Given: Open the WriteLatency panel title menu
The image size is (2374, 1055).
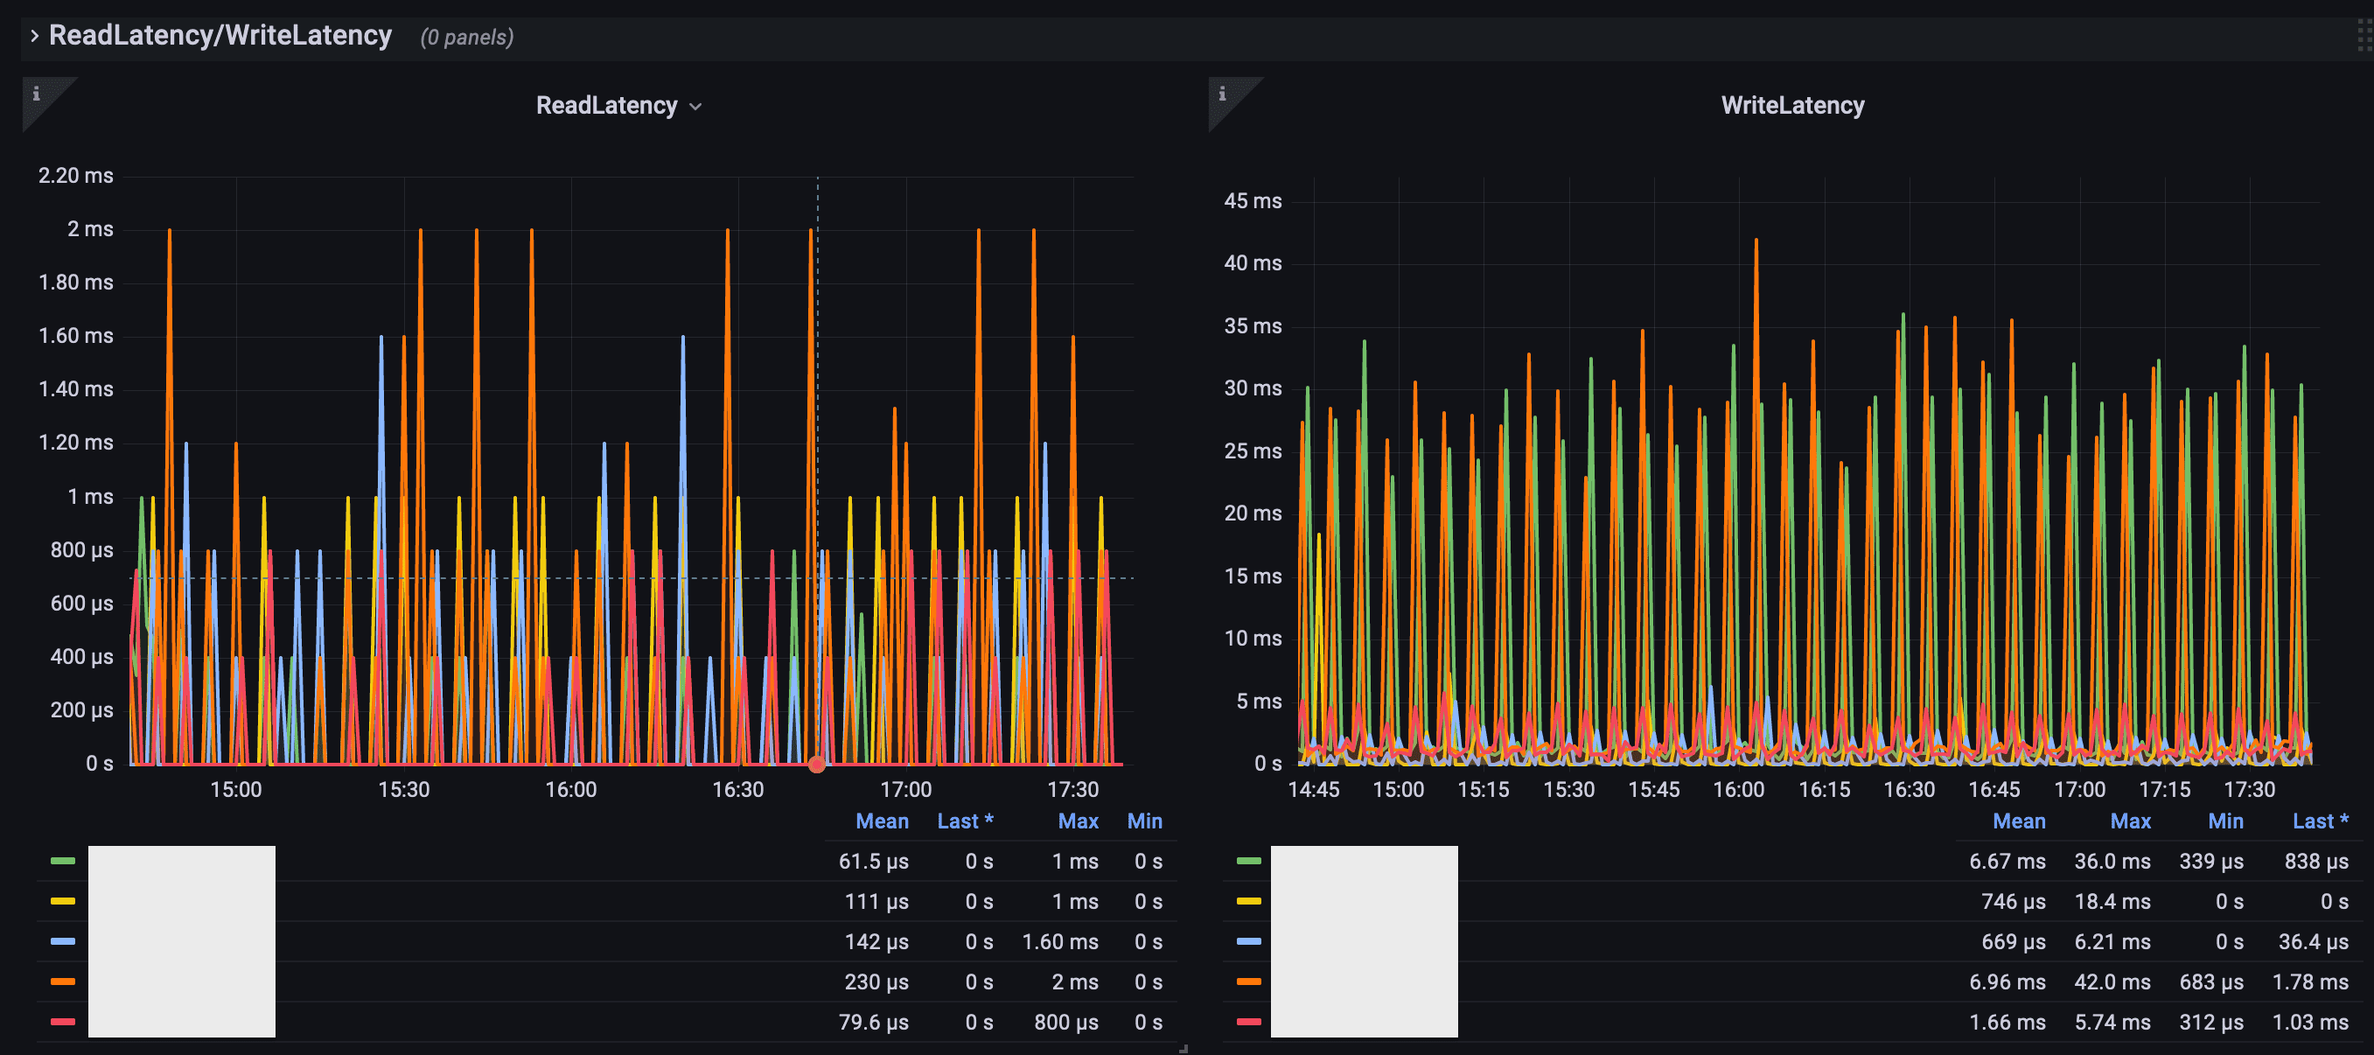Looking at the screenshot, I should click(x=1791, y=106).
